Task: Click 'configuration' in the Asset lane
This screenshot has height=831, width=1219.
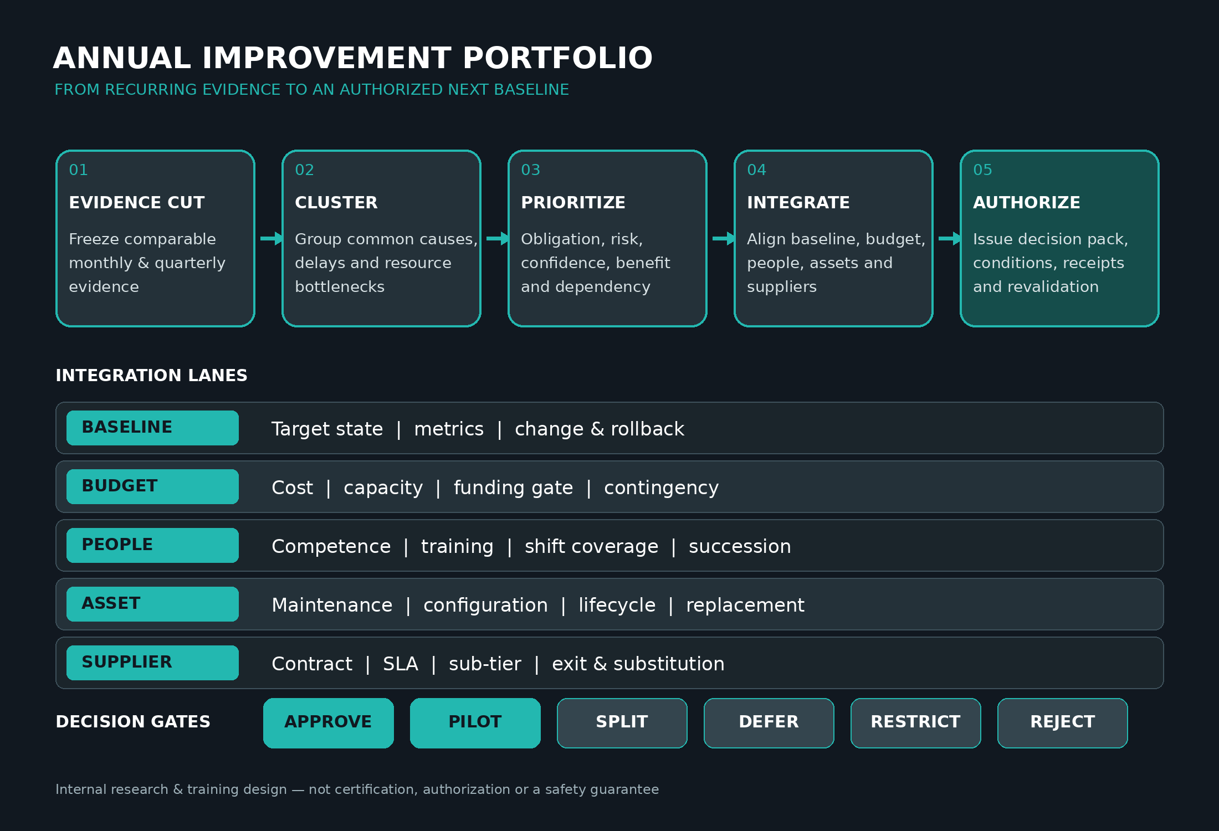Action: 485,606
